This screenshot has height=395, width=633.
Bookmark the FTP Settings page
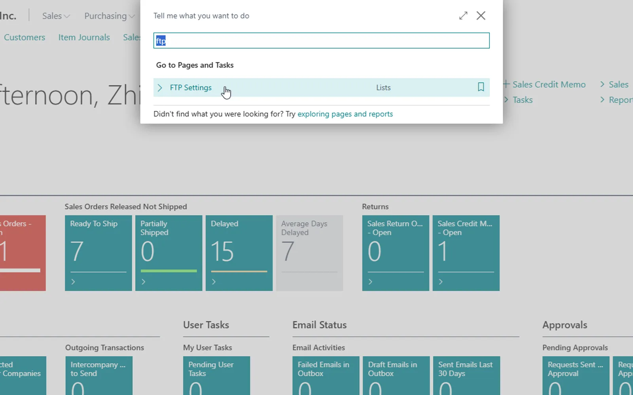tap(481, 87)
